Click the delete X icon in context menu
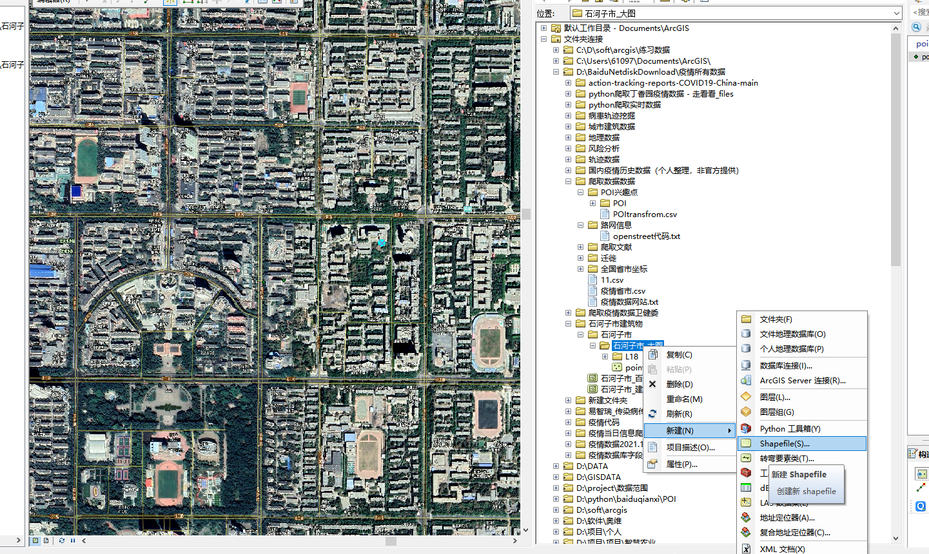The width and height of the screenshot is (929, 554). pos(652,384)
